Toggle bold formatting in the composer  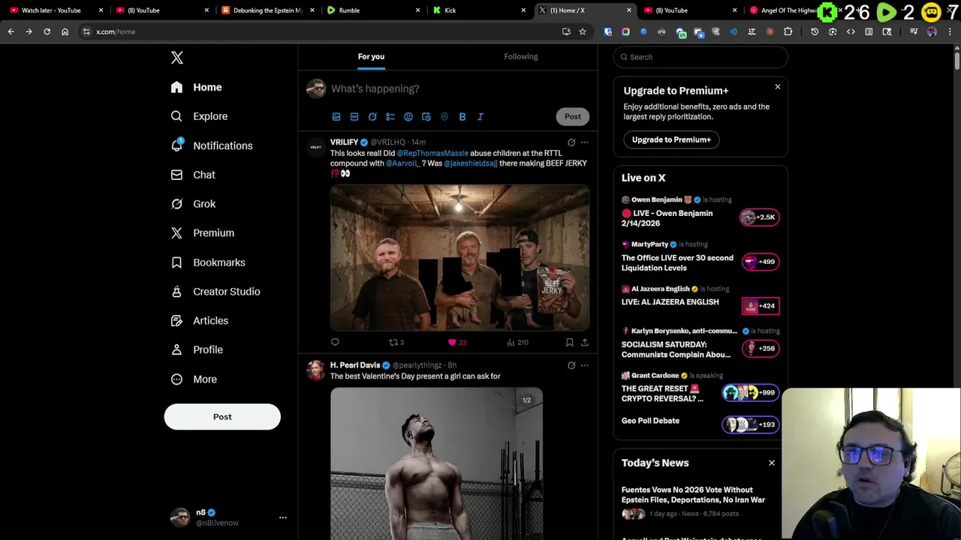(462, 117)
